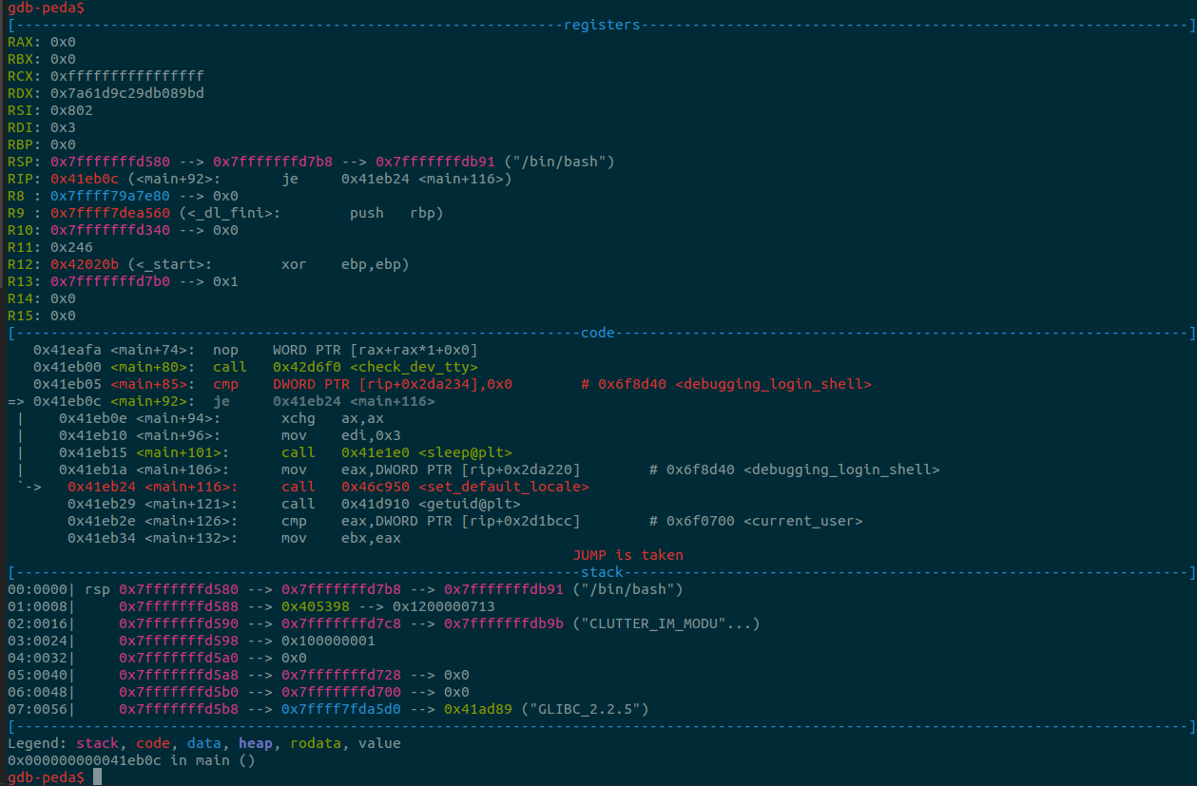This screenshot has height=786, width=1197.
Task: Click the bottom gdb-peda$ prompt cursor
Action: coord(97,777)
